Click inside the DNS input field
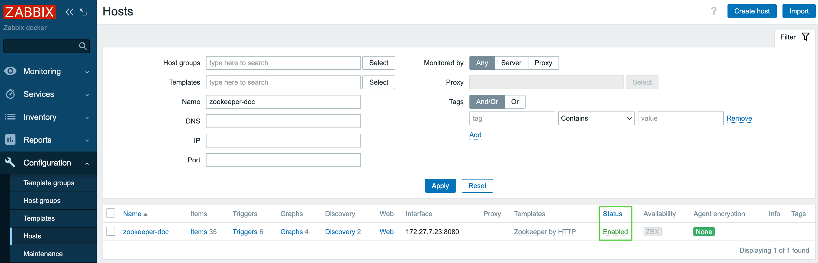 pos(283,121)
